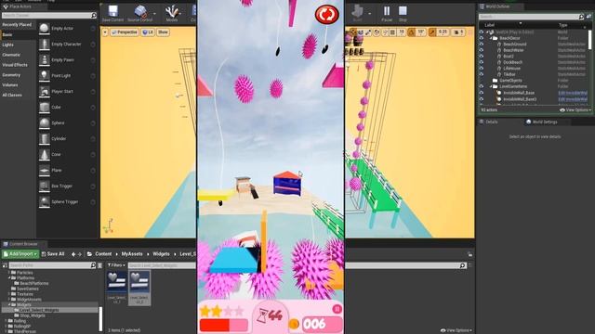The width and height of the screenshot is (595, 334).
Task: Select the Sphere Trigger icon
Action: 45,202
